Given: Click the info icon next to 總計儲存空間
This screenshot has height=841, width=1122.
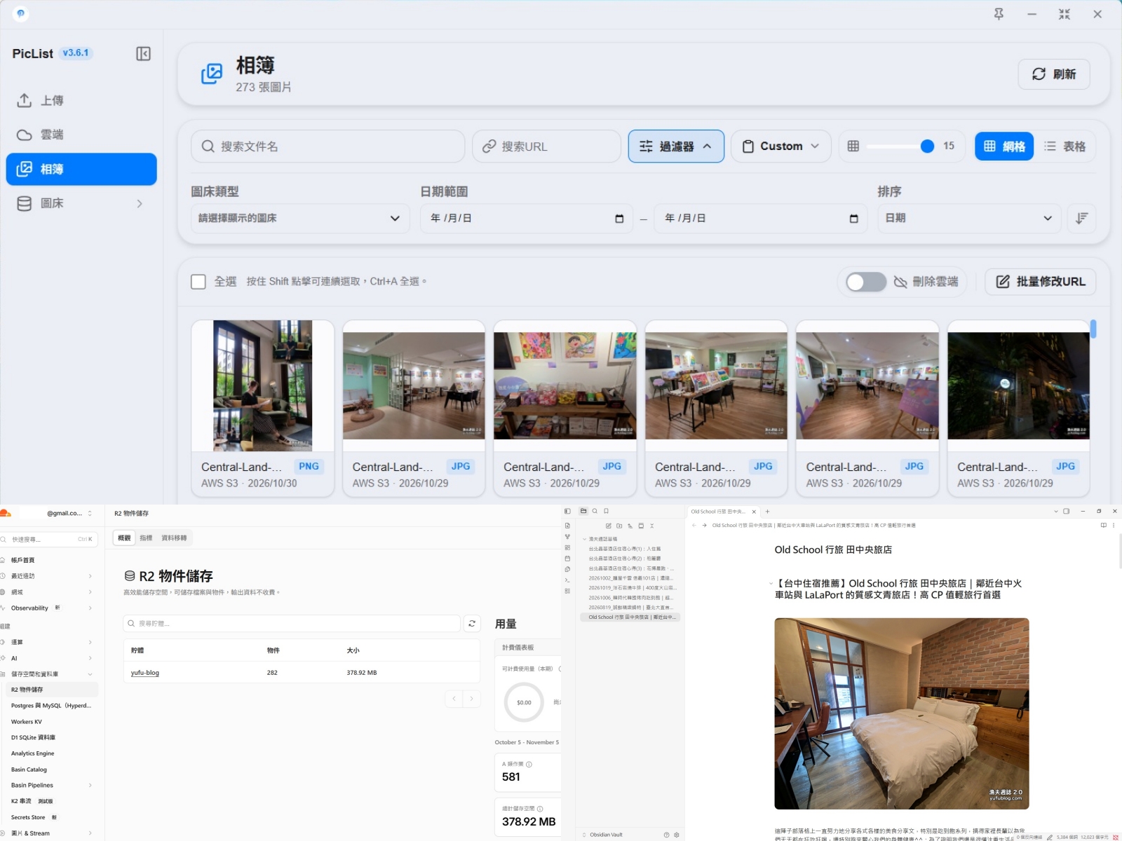Looking at the screenshot, I should click(x=540, y=809).
